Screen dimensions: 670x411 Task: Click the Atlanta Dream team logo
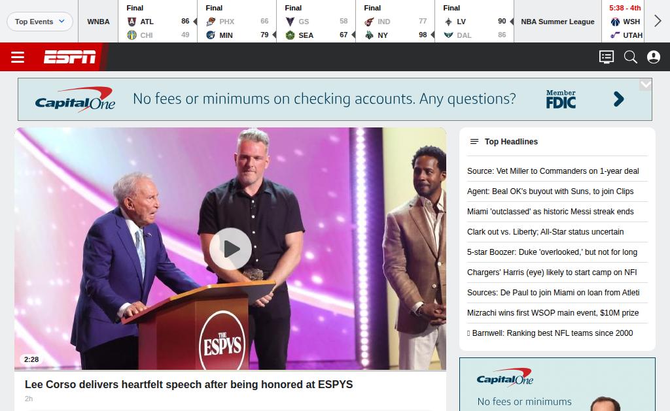(132, 22)
